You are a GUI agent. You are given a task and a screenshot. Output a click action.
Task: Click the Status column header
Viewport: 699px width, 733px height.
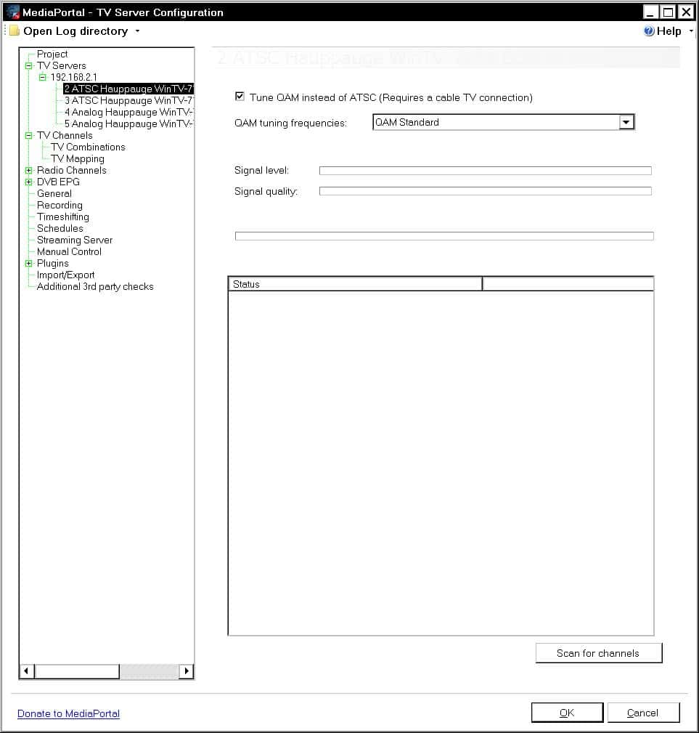pos(356,284)
